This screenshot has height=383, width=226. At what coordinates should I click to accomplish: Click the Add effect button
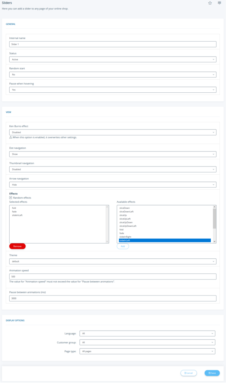[123, 246]
